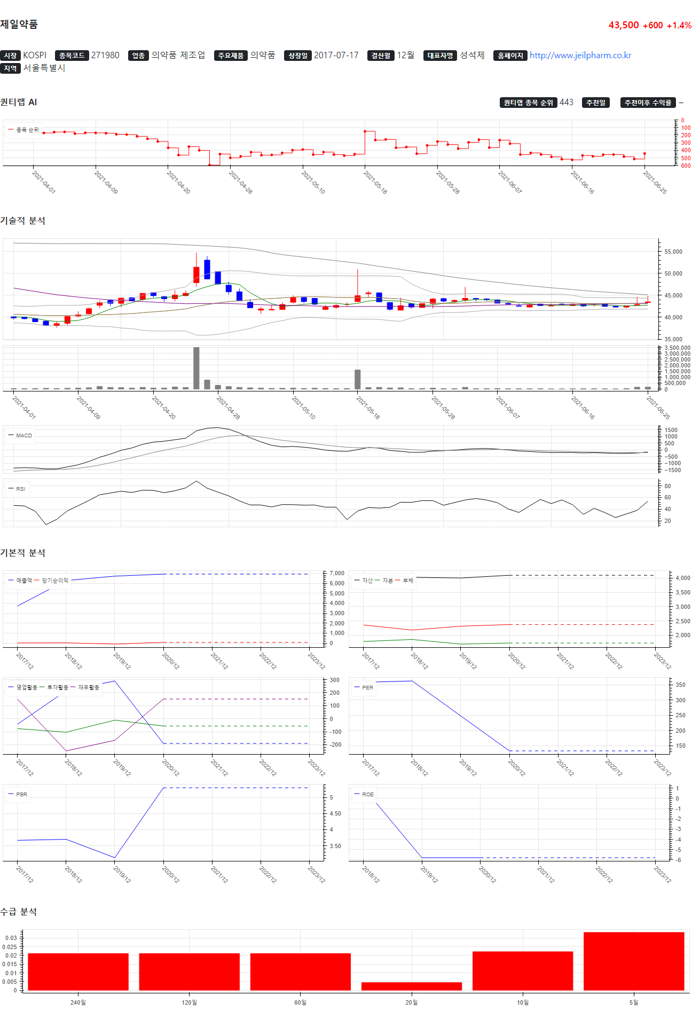Click the 결산월 badge
Screen dimensions: 692x1011
coord(381,56)
